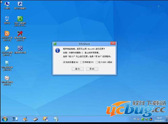Launch the green one-key install (Alt+Z) icon

point(20,21)
